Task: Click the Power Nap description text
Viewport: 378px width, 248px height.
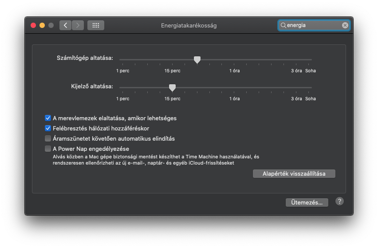Action: (156, 160)
